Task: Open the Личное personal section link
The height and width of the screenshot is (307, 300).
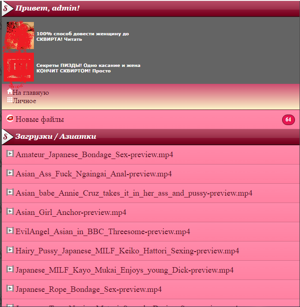Action: click(x=24, y=101)
